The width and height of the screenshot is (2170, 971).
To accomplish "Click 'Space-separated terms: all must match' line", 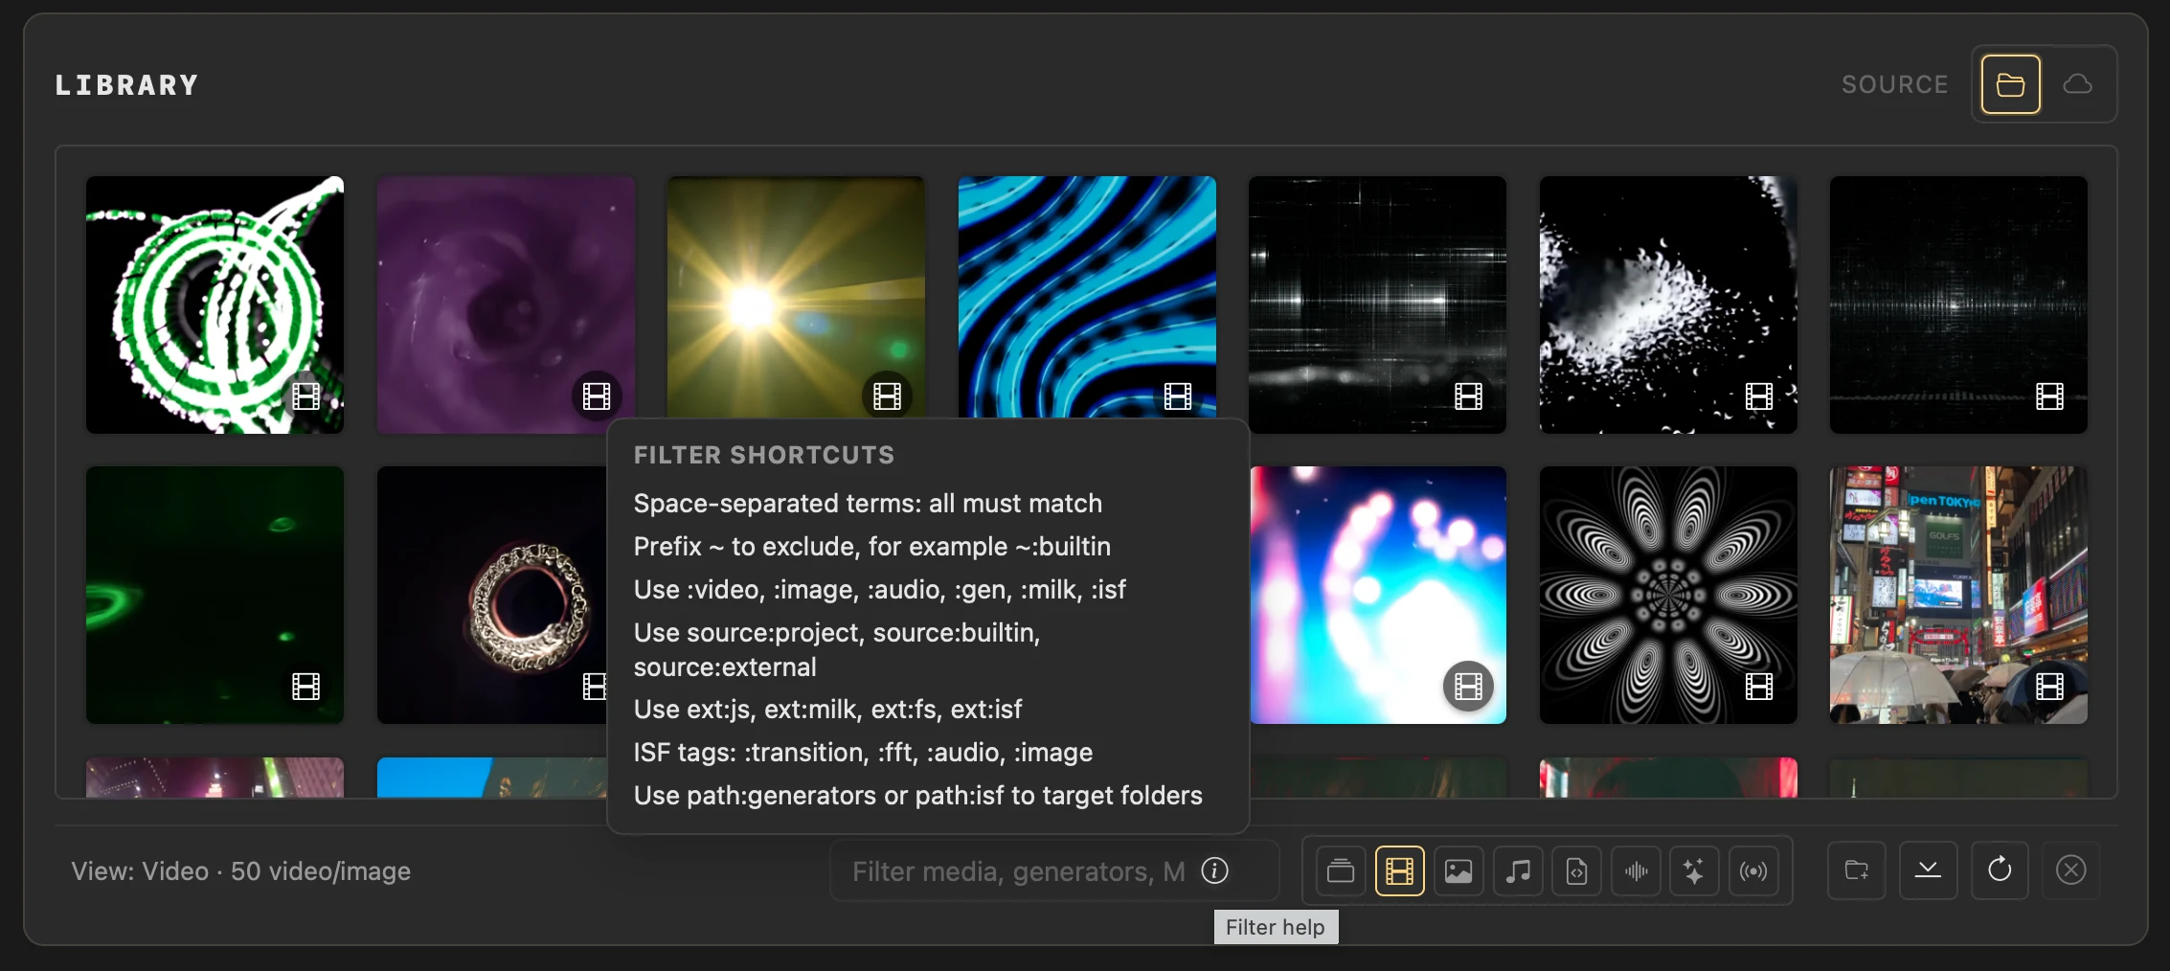I will (x=868, y=504).
